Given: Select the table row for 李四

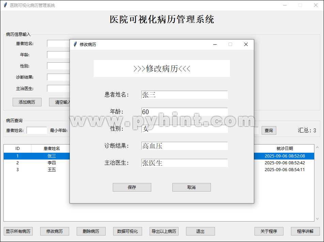Looking at the screenshot, I should pyautogui.click(x=159, y=163).
